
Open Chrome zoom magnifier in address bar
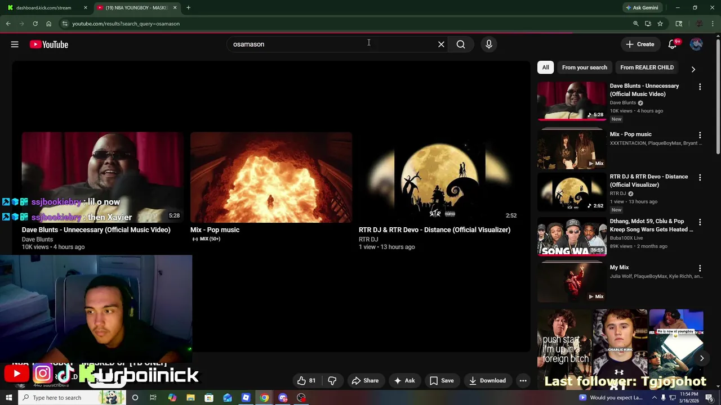[636, 24]
